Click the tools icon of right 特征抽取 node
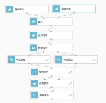Image resolution: width=106 pixels, height=103 pixels. tap(59, 60)
